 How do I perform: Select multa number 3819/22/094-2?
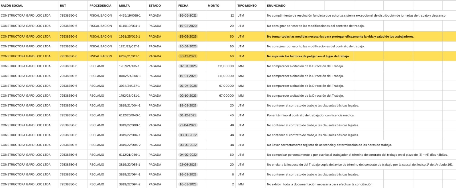(130, 184)
